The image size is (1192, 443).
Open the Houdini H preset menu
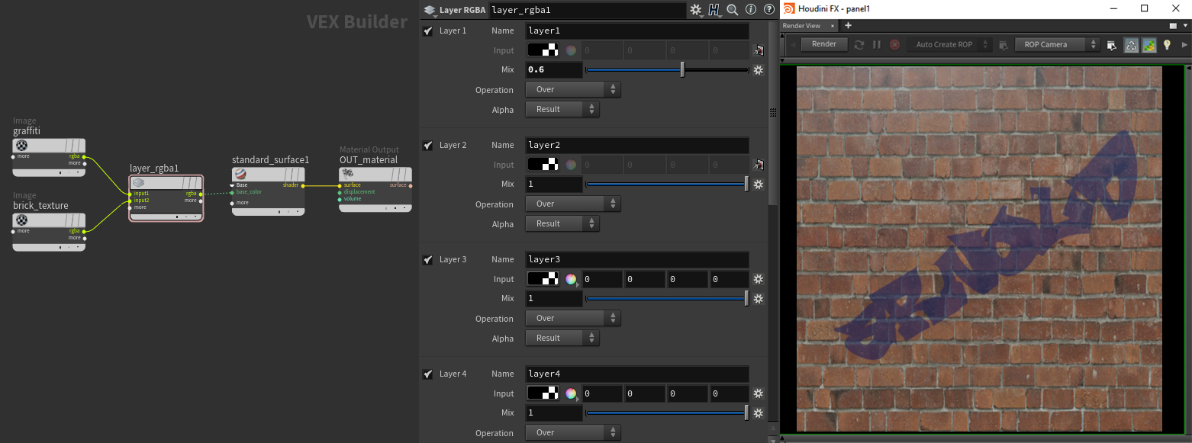tap(715, 10)
